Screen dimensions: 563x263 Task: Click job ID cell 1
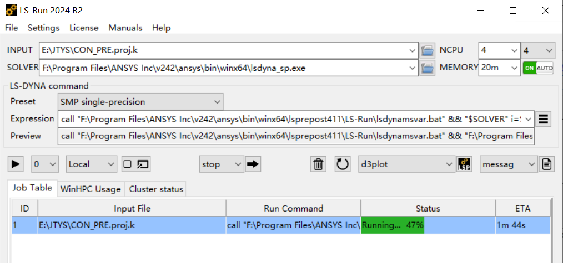click(x=24, y=225)
